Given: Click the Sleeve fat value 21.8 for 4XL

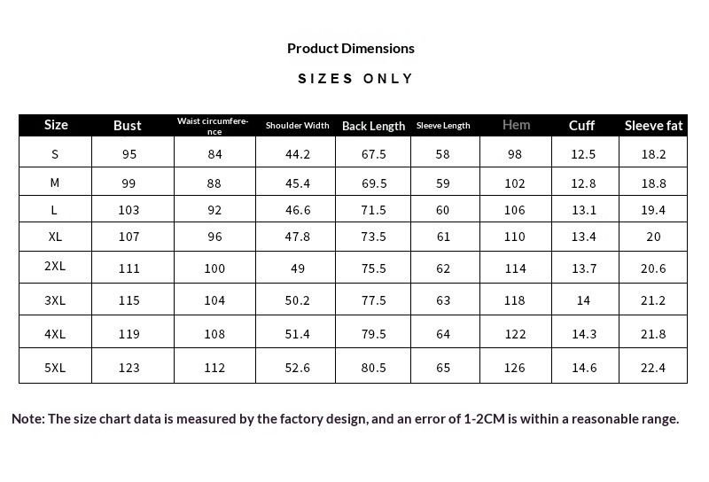Looking at the screenshot, I should (x=653, y=334).
